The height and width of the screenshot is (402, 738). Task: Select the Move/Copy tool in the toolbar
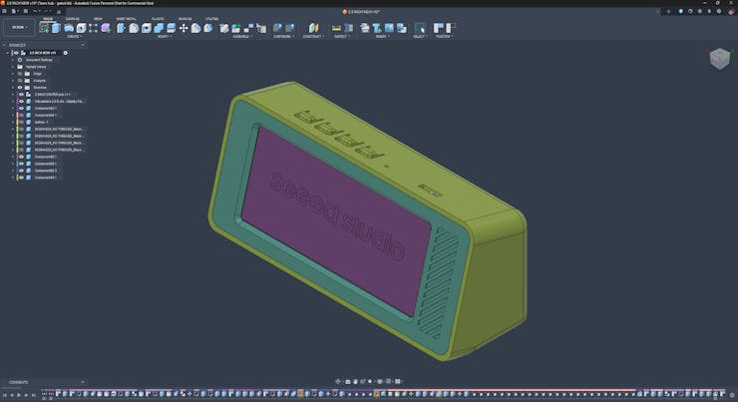(x=184, y=28)
